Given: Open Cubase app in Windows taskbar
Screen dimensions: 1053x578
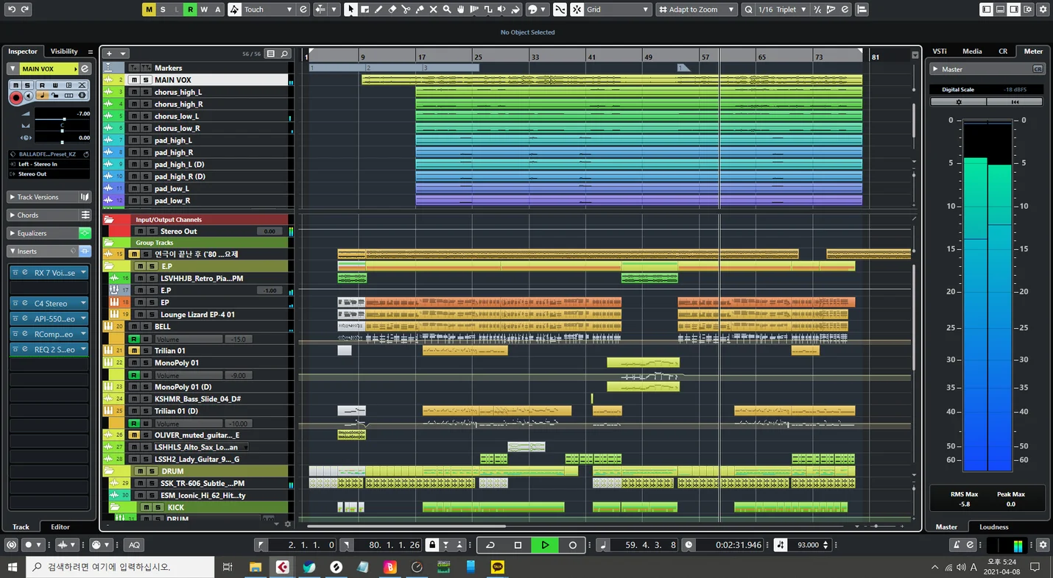Looking at the screenshot, I should (282, 567).
